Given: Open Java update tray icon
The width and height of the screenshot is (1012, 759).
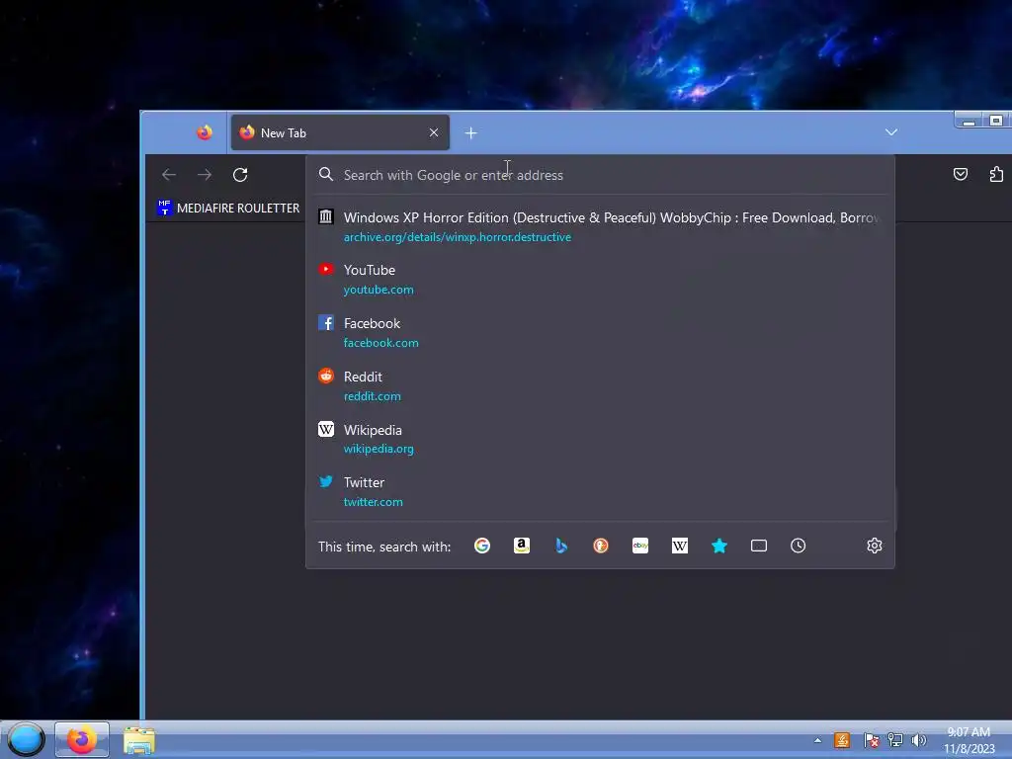Looking at the screenshot, I should (842, 740).
